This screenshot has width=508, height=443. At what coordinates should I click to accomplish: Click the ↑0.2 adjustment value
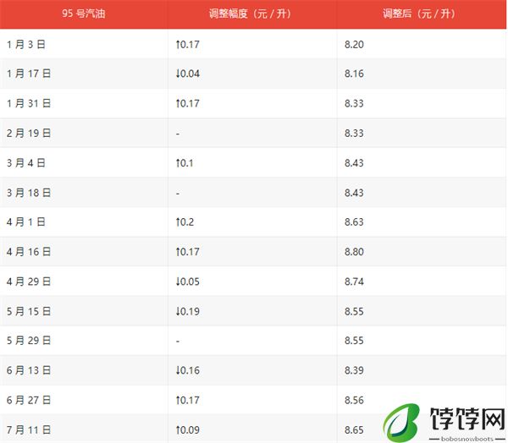(185, 222)
